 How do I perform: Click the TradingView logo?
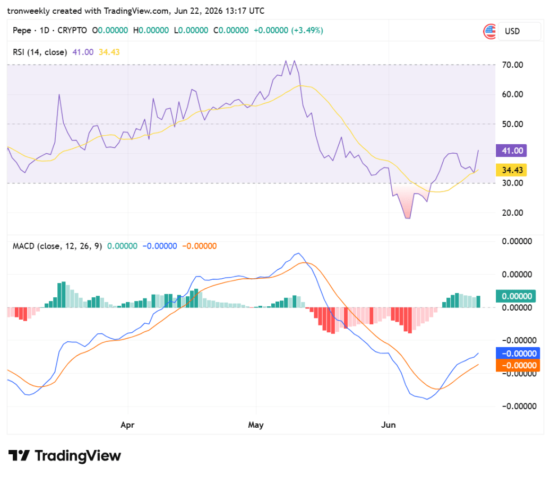(x=65, y=456)
